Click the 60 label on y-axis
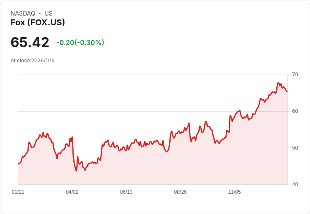The image size is (310, 214). coord(295,111)
